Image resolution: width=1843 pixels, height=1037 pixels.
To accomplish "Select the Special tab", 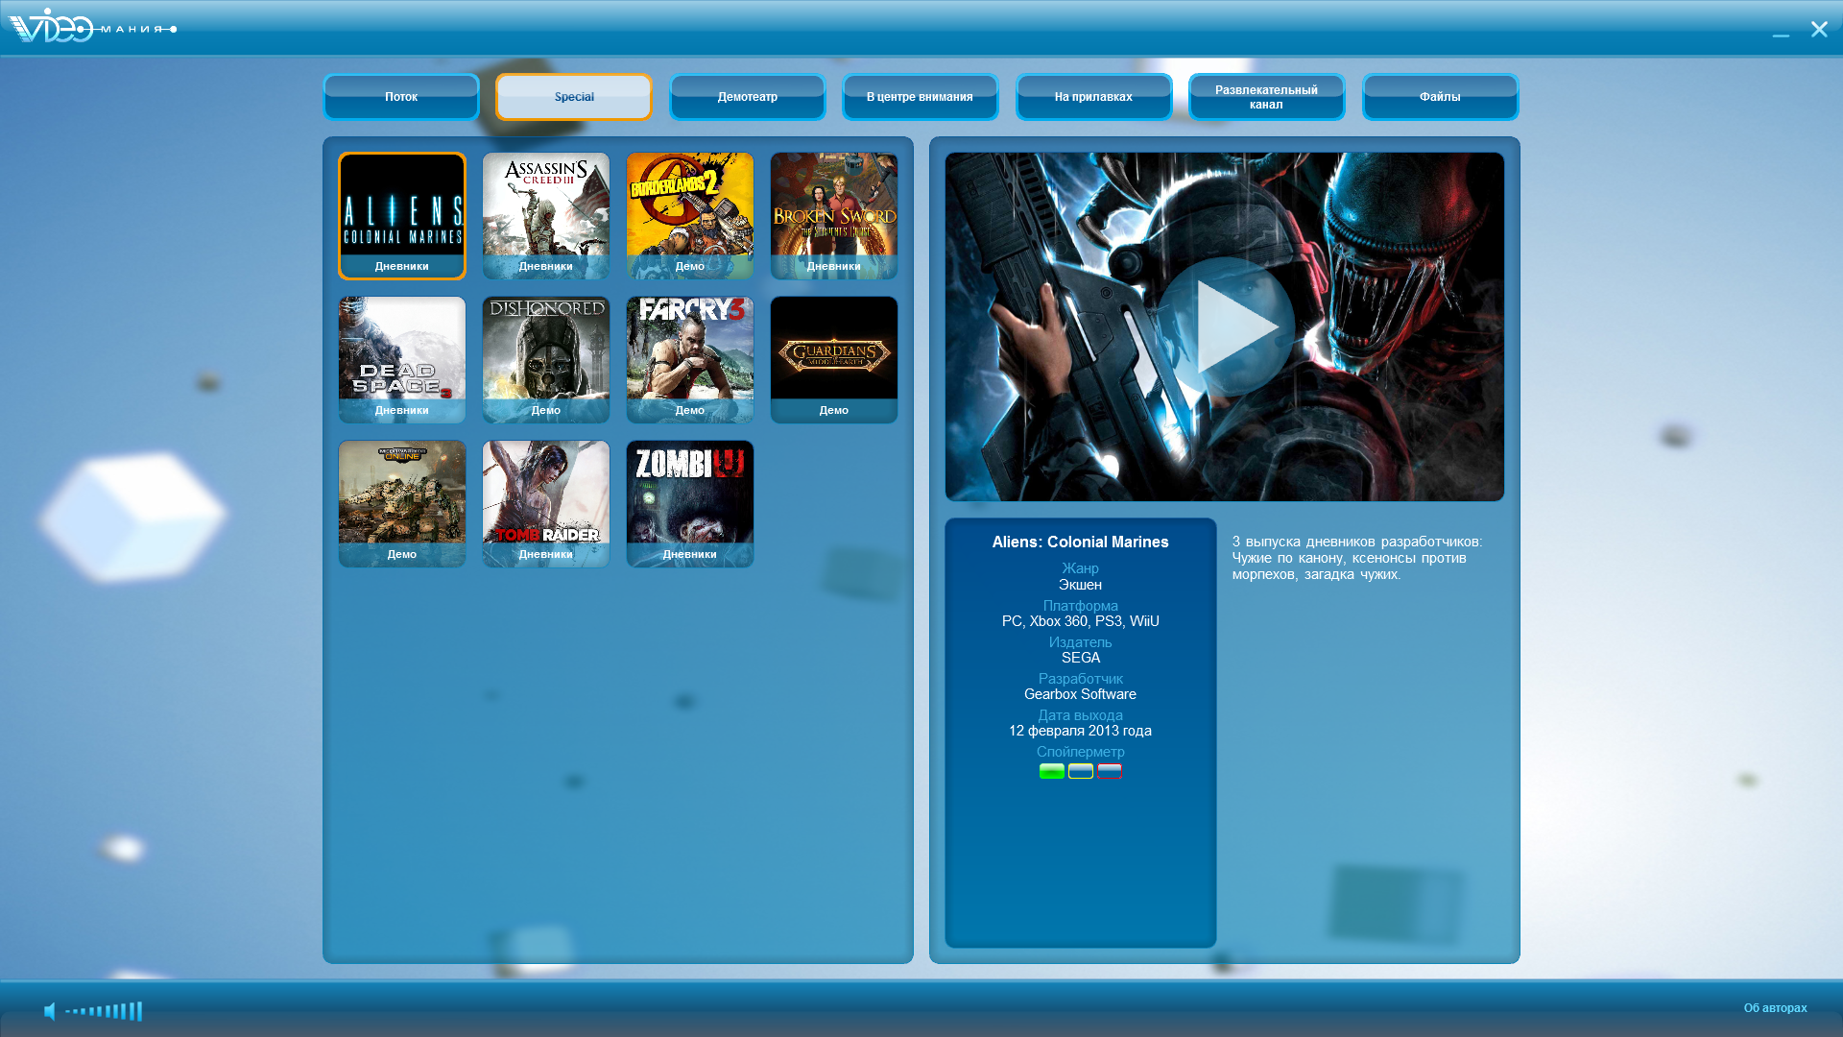I will 574,97.
